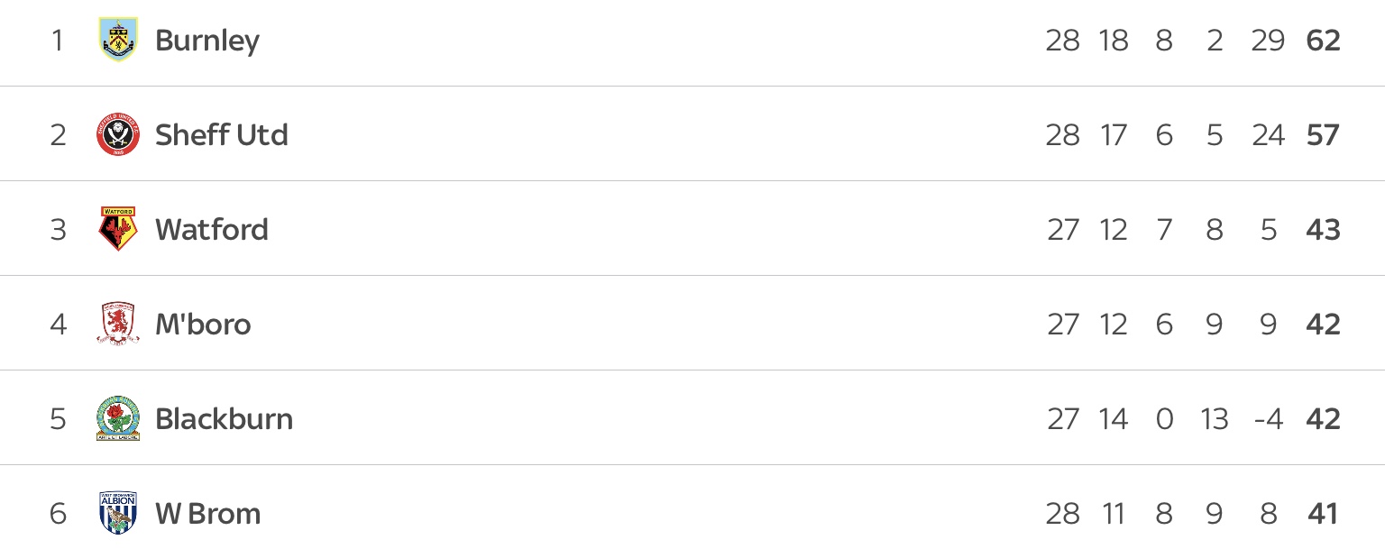This screenshot has height=558, width=1385.
Task: Select W Brom's 41 points total
Action: pos(1323,514)
